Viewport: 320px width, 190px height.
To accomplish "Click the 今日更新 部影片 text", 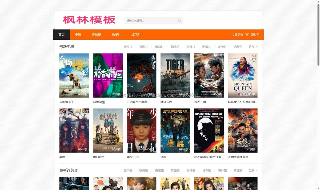I will click(245, 35).
